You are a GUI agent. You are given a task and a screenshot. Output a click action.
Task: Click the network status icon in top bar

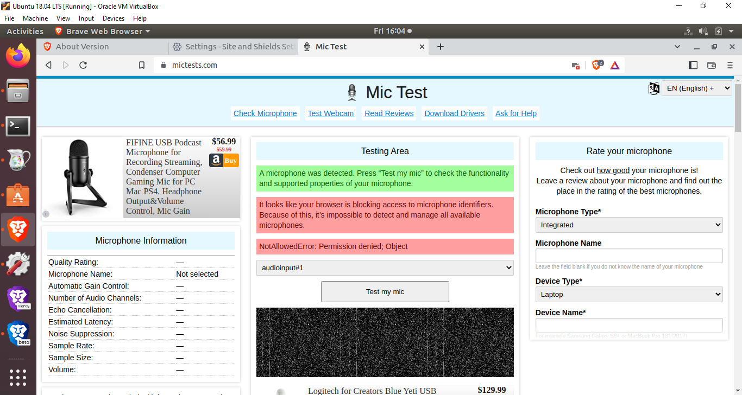point(688,31)
